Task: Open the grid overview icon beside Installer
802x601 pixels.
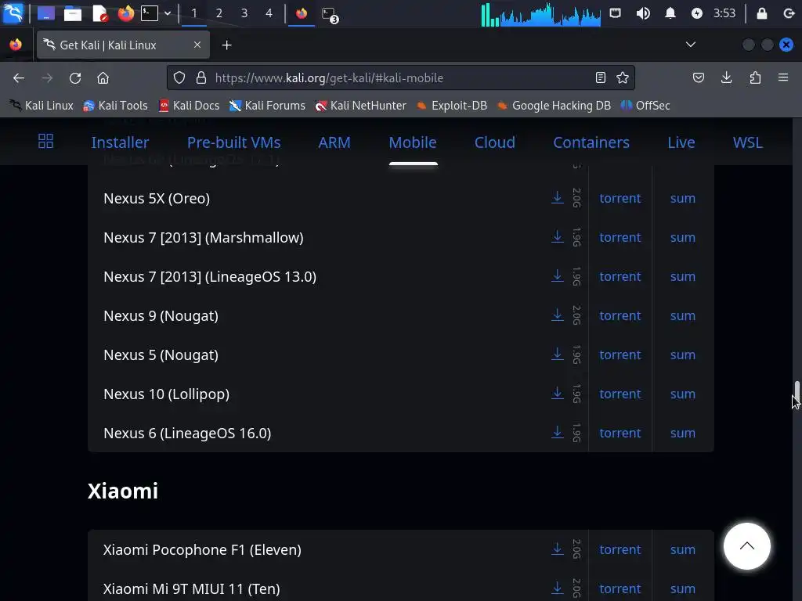Action: pyautogui.click(x=45, y=141)
